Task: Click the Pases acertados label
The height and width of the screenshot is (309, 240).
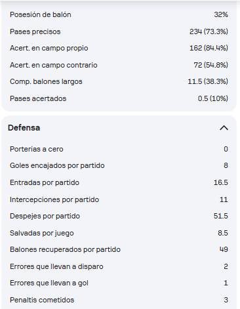Action: click(38, 98)
